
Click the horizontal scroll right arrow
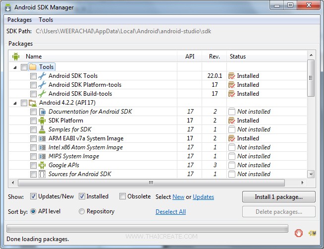302,183
